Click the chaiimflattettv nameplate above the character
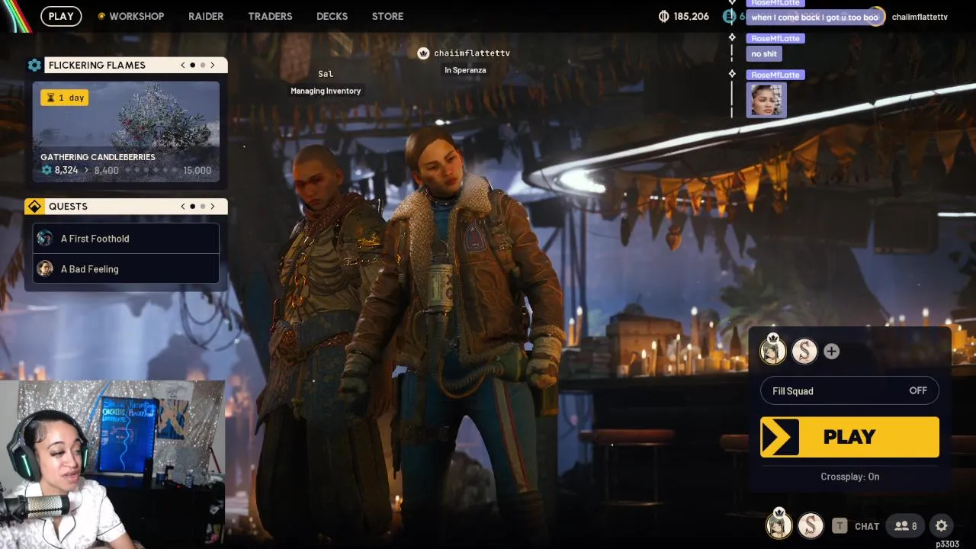Image resolution: width=976 pixels, height=549 pixels. (x=472, y=53)
